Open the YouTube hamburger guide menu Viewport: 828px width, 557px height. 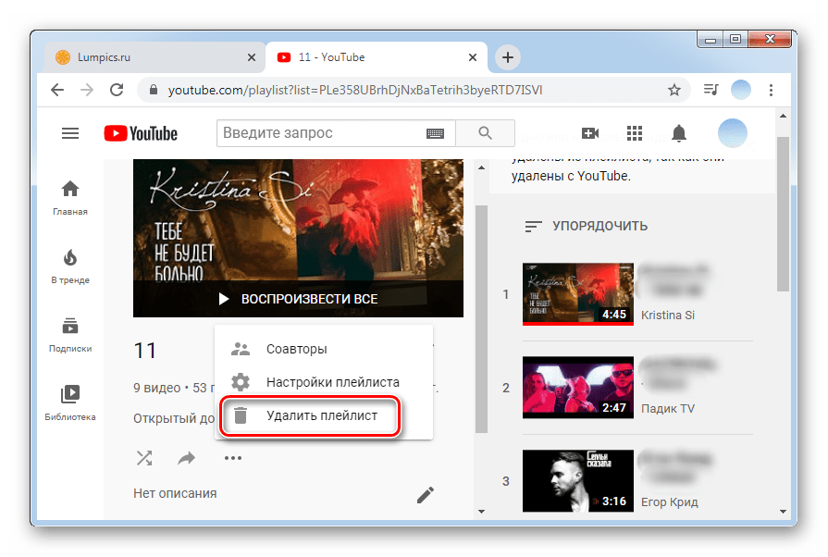(x=70, y=133)
